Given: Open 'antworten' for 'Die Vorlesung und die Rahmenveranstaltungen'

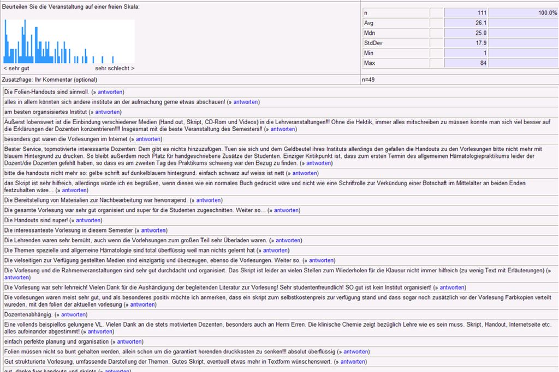Looking at the screenshot, I should click(16, 277).
